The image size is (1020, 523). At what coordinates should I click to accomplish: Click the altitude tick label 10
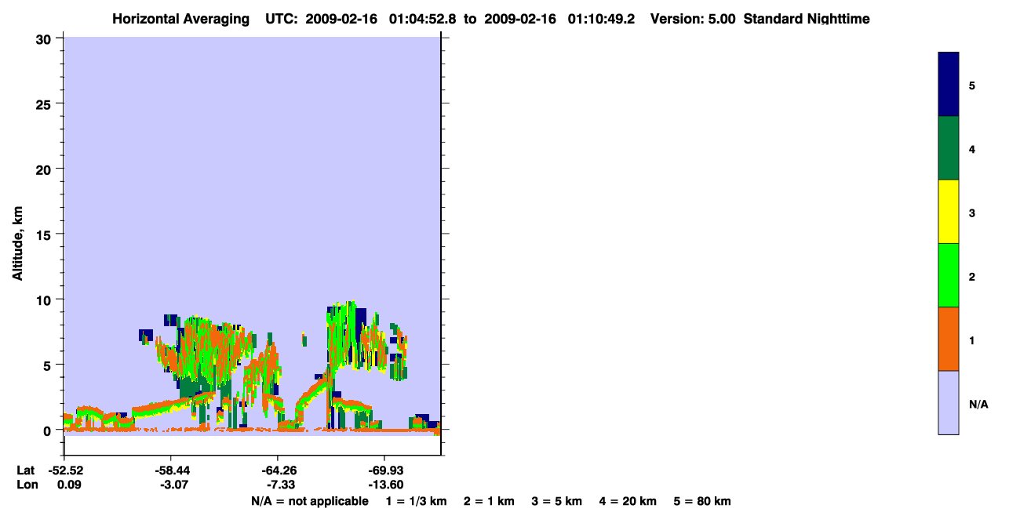pyautogui.click(x=44, y=300)
